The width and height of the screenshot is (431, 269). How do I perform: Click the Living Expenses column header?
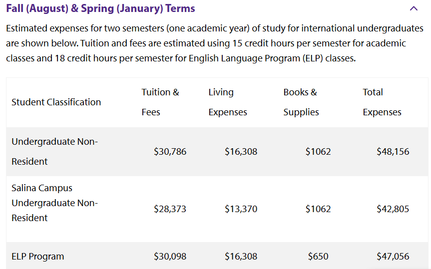pyautogui.click(x=227, y=102)
